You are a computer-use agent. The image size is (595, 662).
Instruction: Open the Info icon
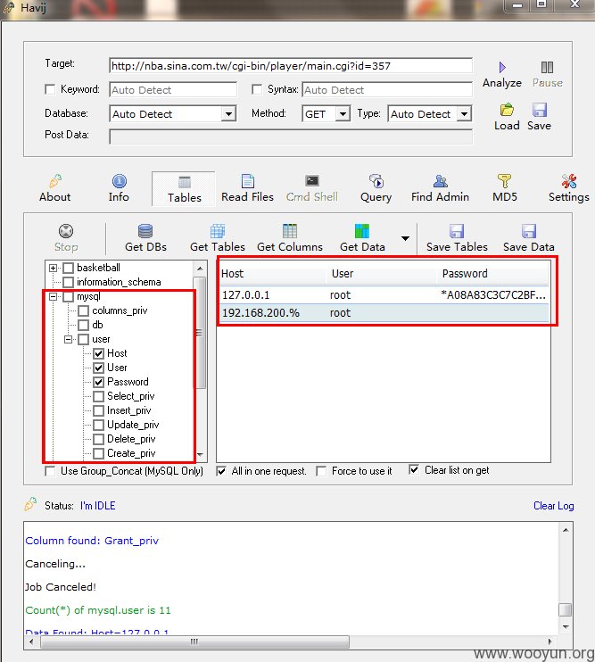coord(119,181)
